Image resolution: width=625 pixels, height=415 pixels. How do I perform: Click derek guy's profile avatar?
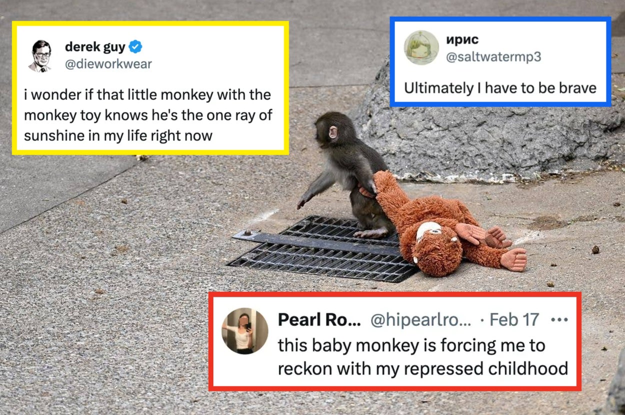pyautogui.click(x=41, y=55)
